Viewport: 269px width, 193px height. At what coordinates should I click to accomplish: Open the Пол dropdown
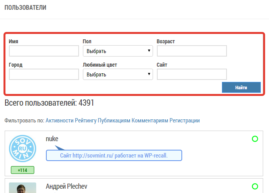pos(118,51)
